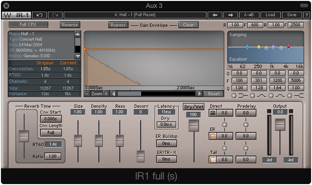
Task: Click damping frequency field 600
Action: (x=255, y=25)
